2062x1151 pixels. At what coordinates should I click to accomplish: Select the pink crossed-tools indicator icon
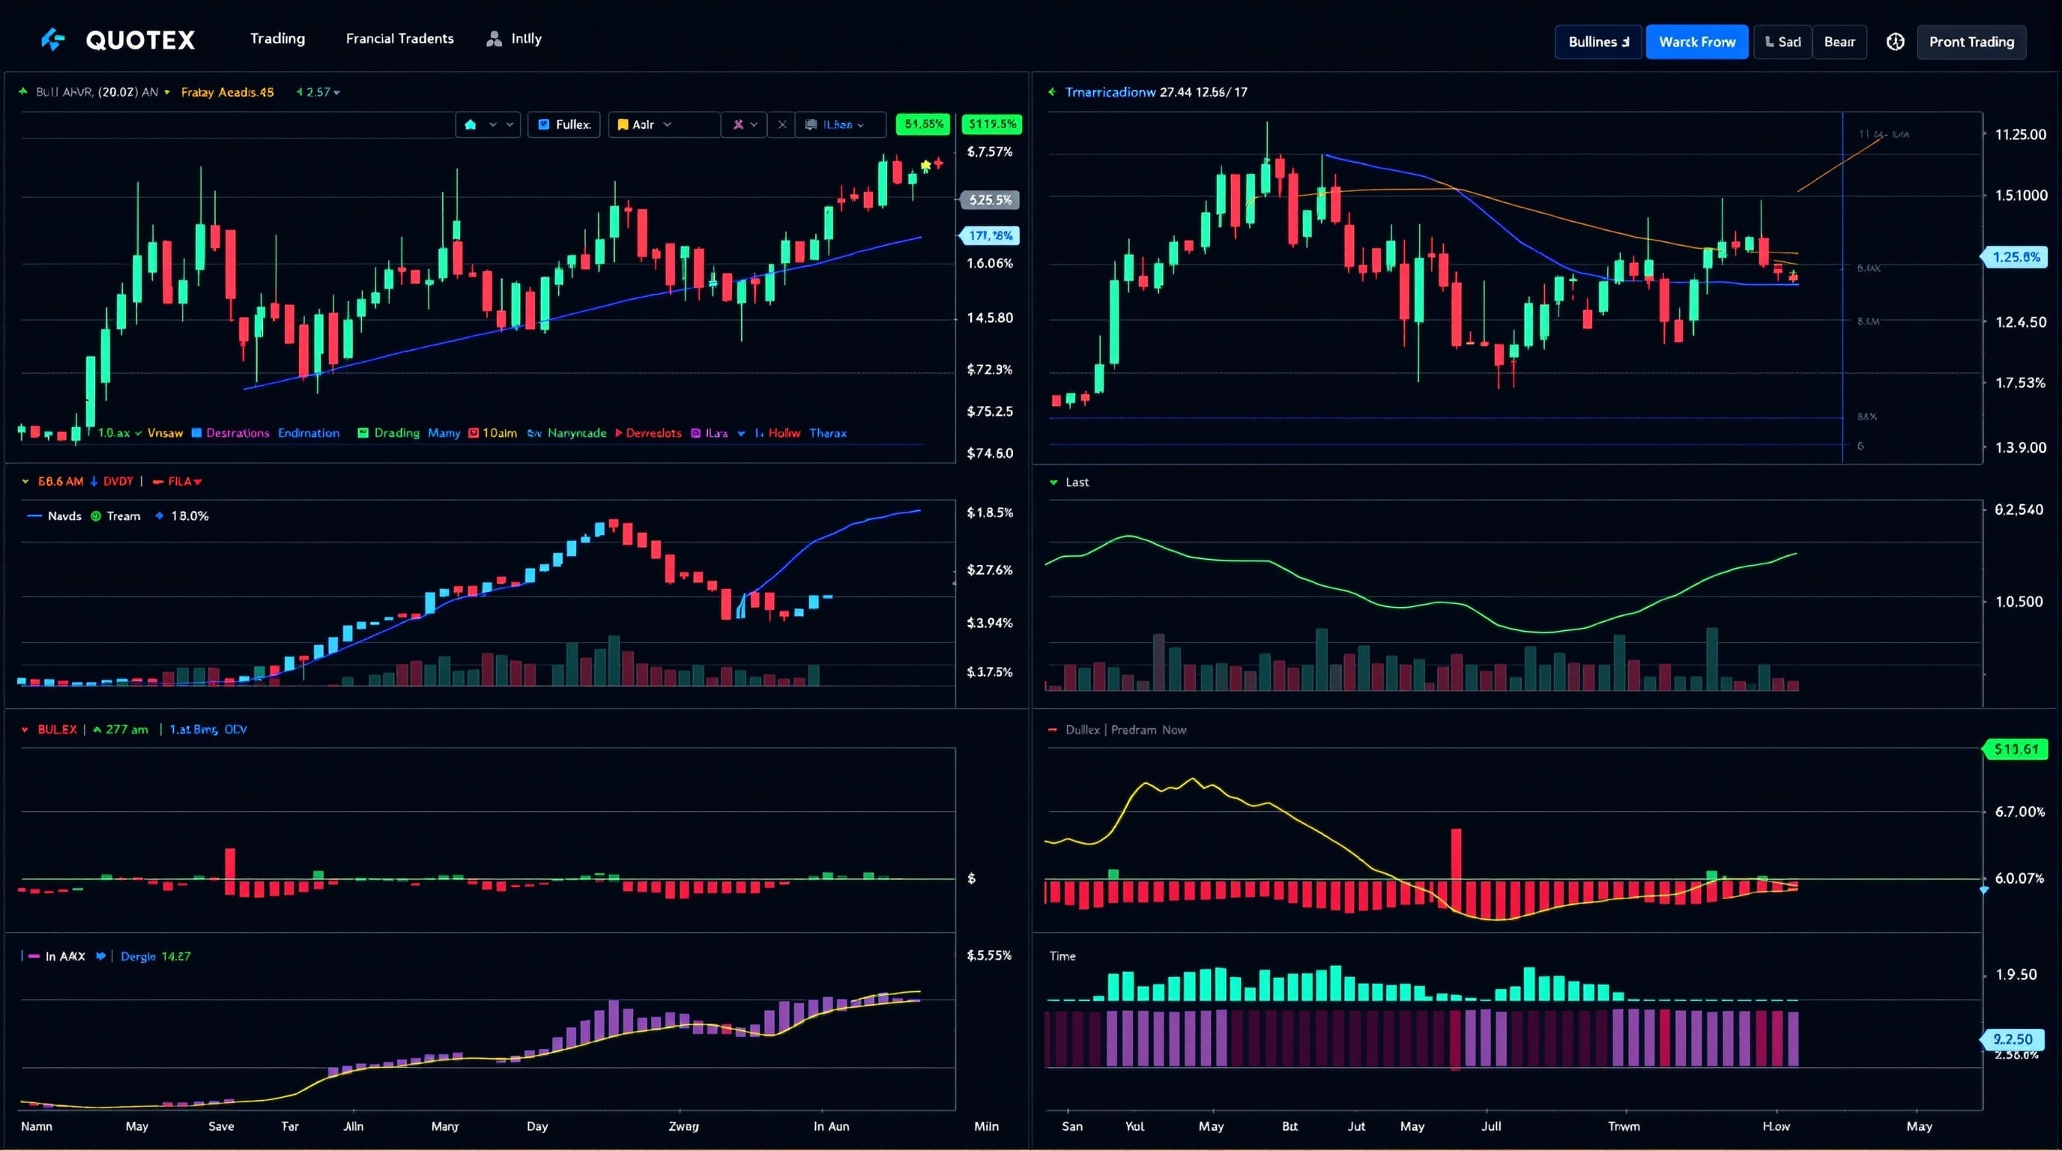point(739,125)
